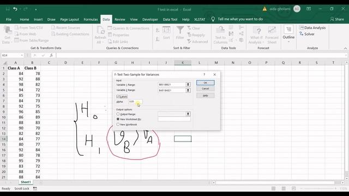Click the Filter funnel icon

point(180,30)
